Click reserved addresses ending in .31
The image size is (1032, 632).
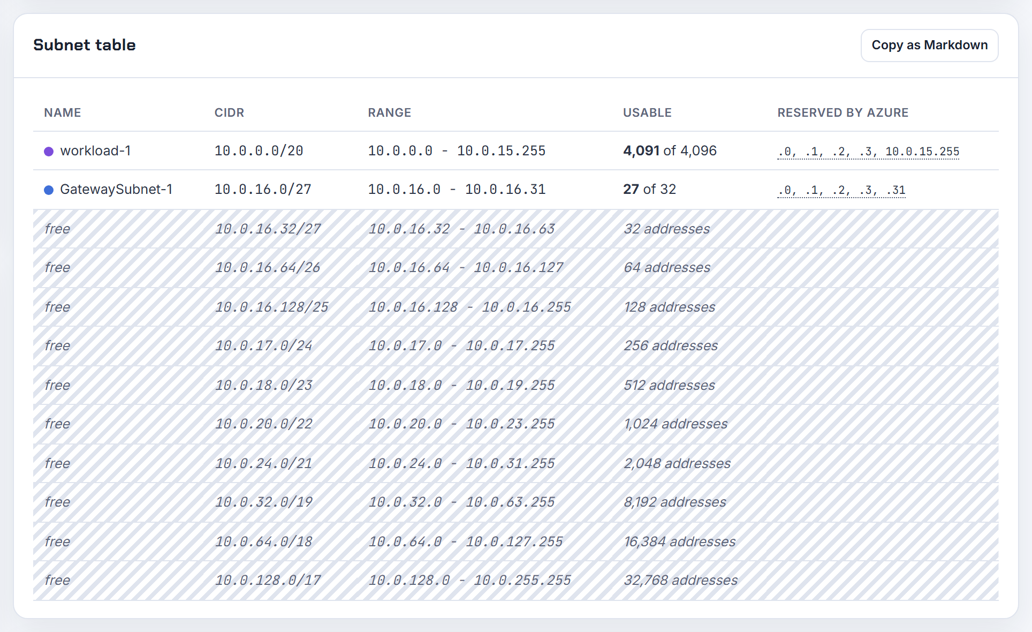(841, 190)
